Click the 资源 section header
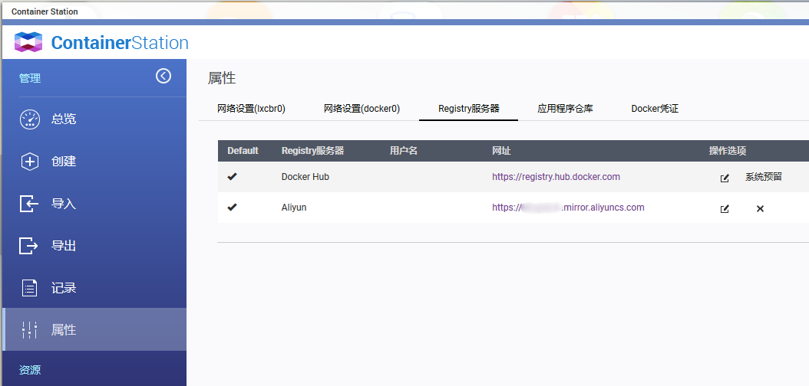This screenshot has width=809, height=386. (30, 369)
